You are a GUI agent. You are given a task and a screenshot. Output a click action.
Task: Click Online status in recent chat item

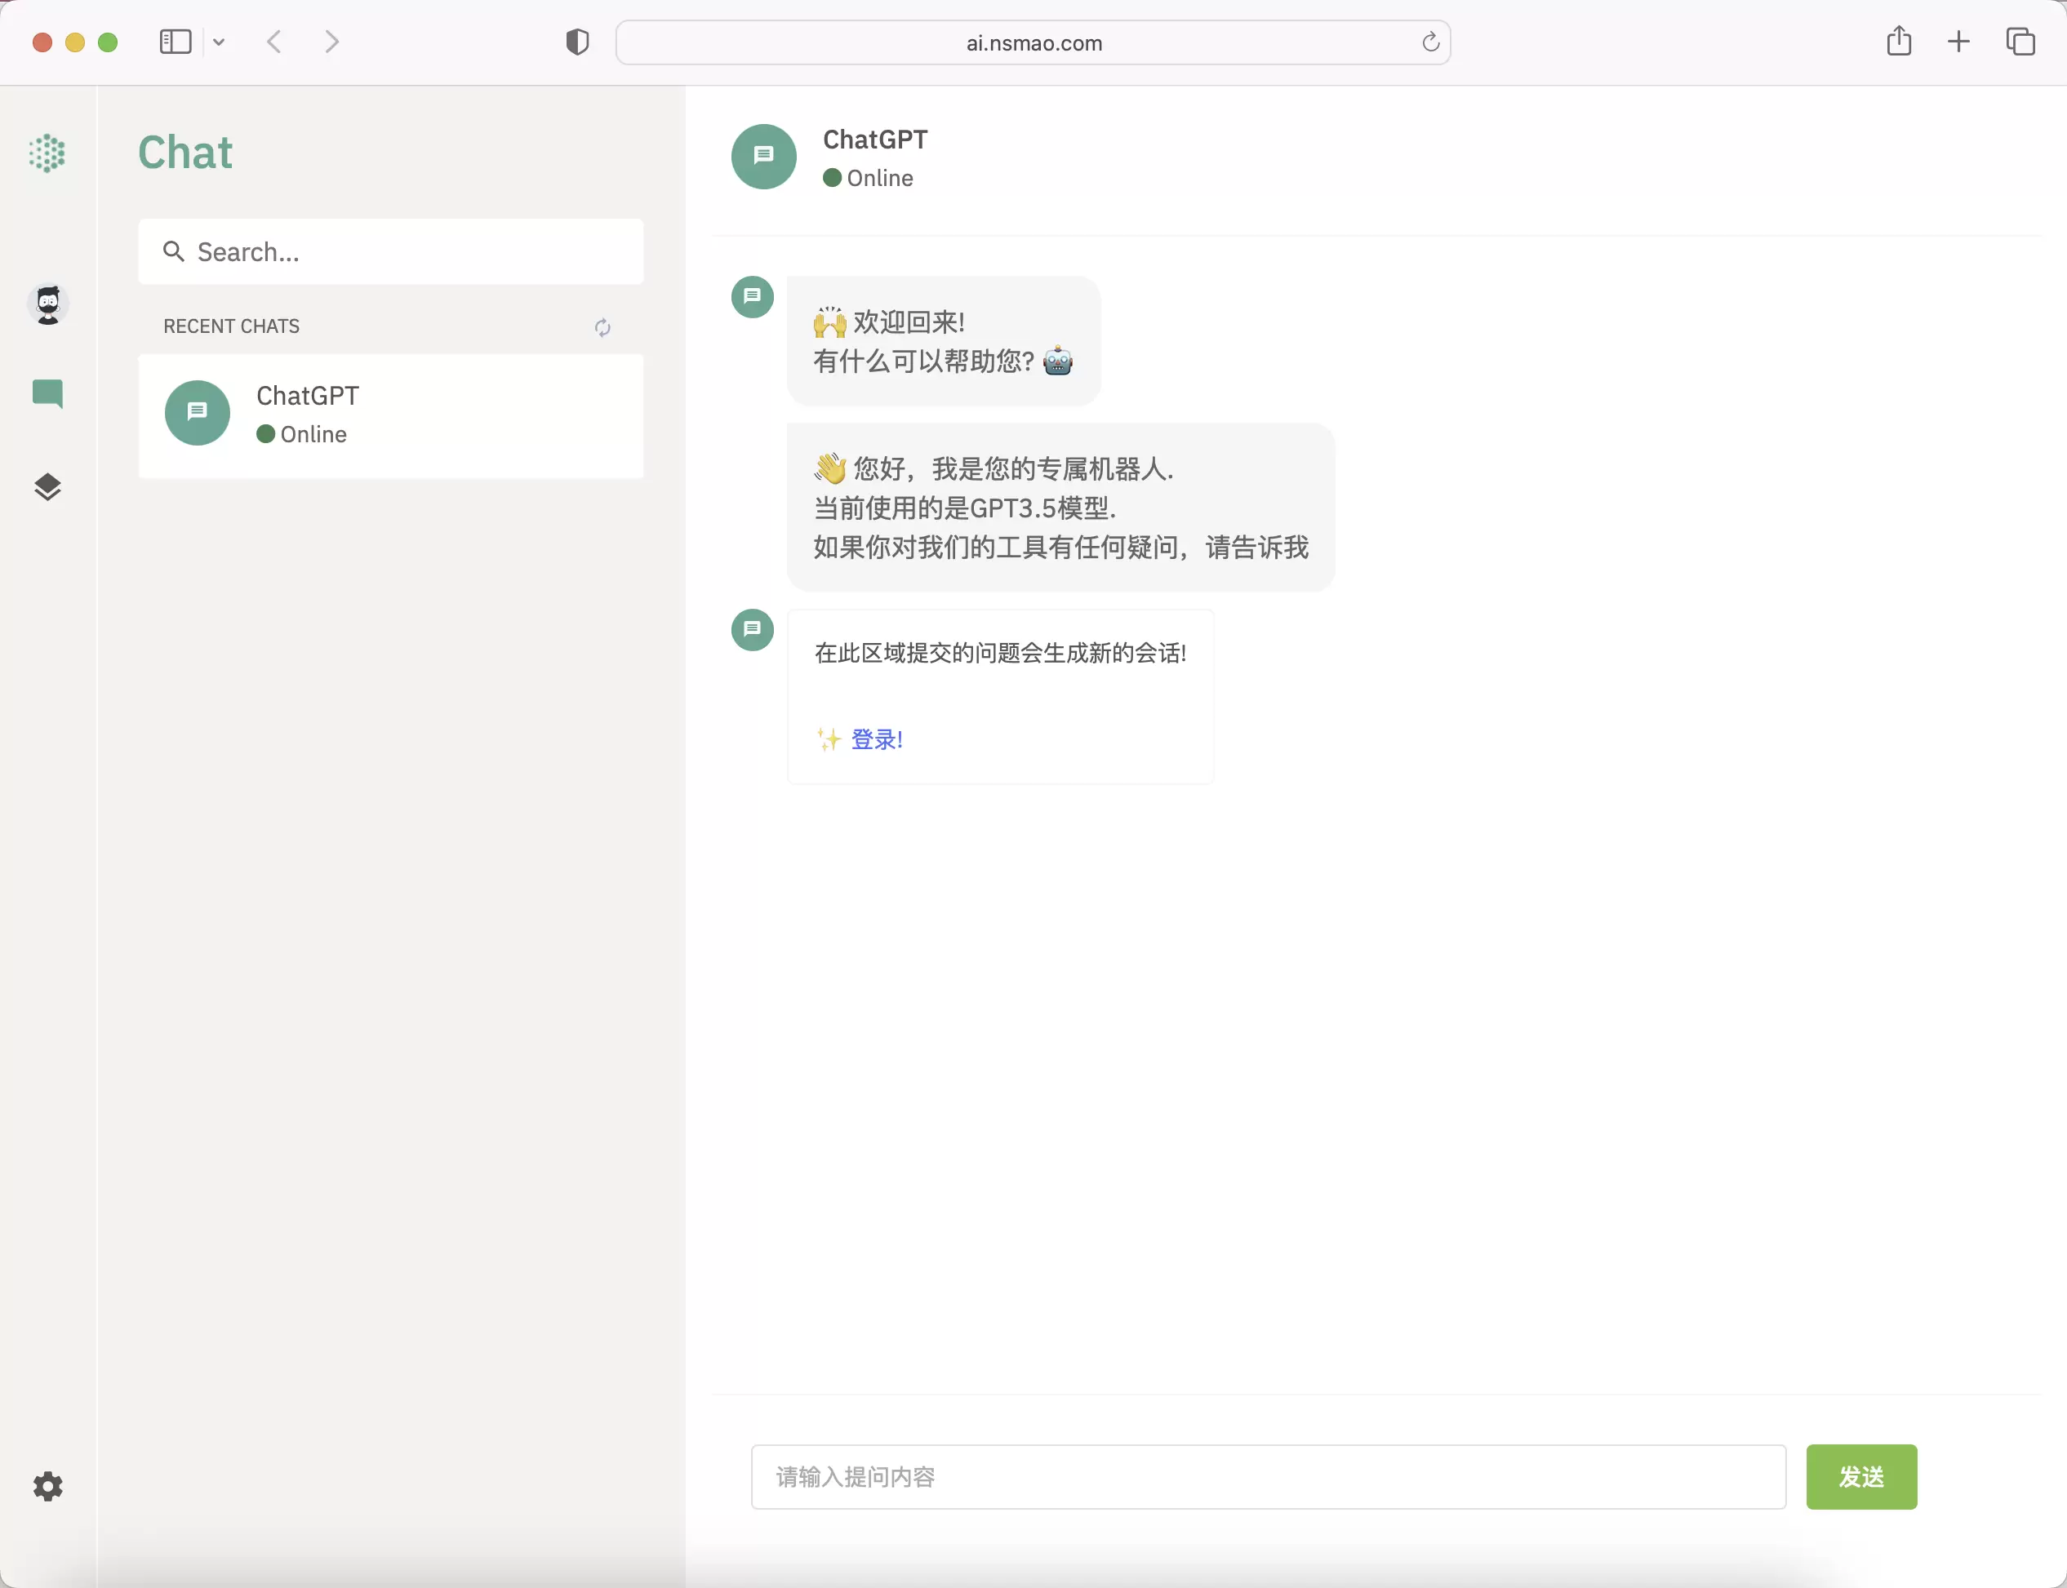(x=301, y=434)
